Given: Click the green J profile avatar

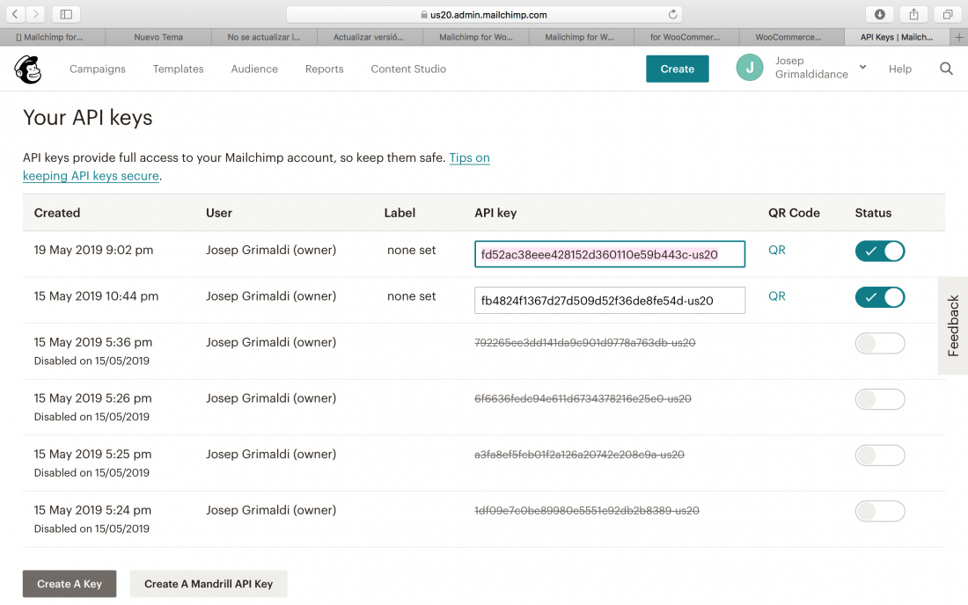Looking at the screenshot, I should tap(750, 68).
